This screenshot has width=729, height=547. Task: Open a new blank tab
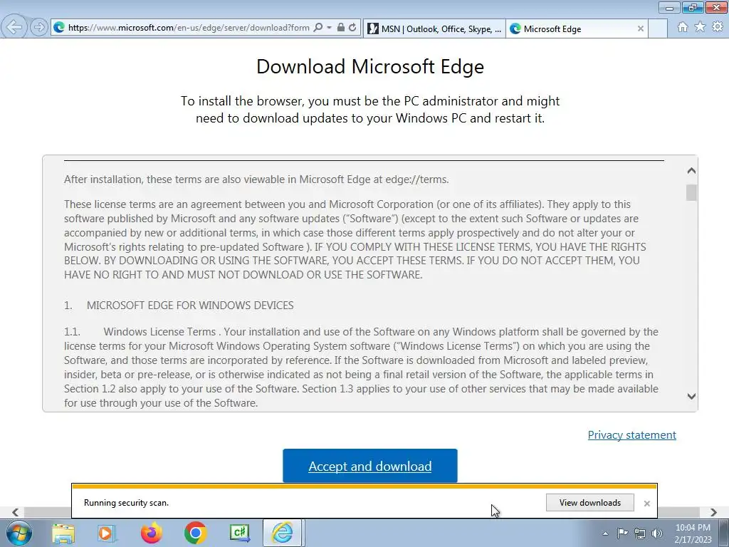tap(658, 28)
